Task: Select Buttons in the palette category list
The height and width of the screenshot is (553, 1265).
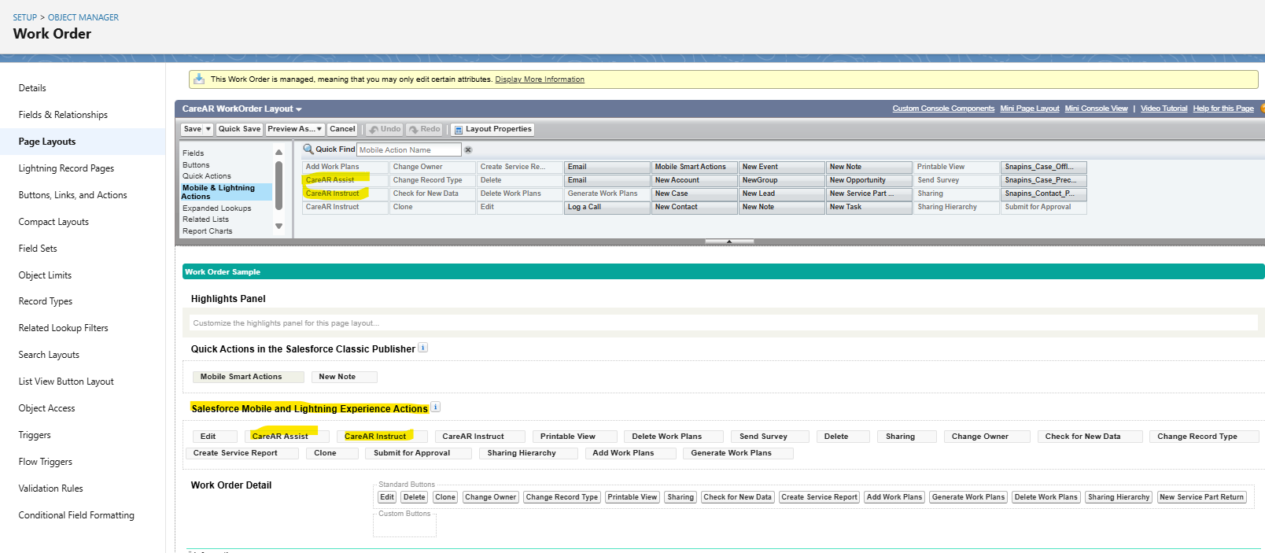Action: pos(196,165)
